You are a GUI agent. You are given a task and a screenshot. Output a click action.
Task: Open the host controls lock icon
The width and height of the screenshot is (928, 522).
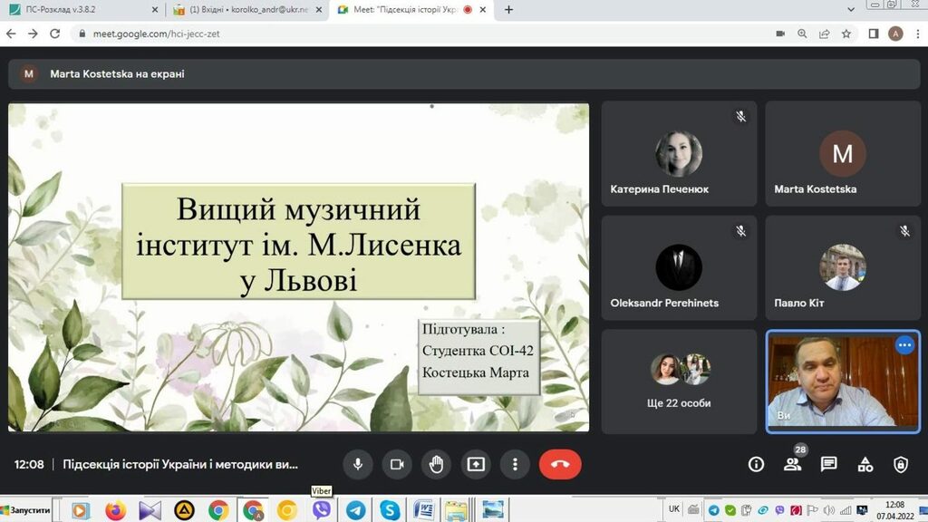point(901,464)
